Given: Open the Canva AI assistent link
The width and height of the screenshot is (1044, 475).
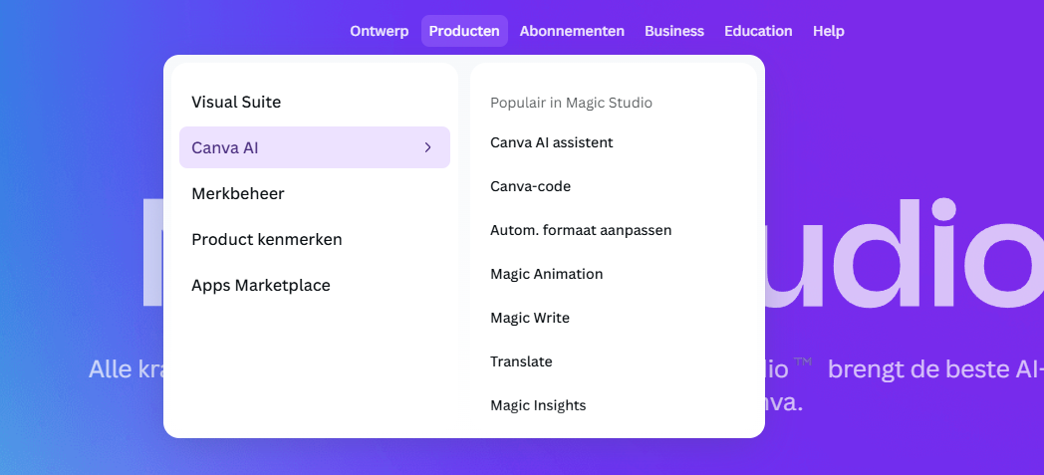Looking at the screenshot, I should (551, 142).
